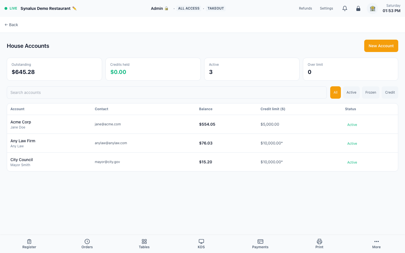Go back using the Back arrow
Viewport: 405px width, 253px height.
pos(11,25)
